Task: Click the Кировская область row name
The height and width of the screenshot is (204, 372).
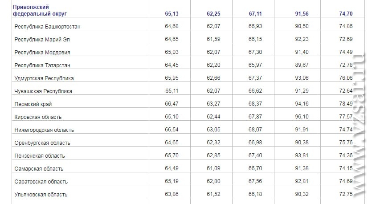Action: 38,117
